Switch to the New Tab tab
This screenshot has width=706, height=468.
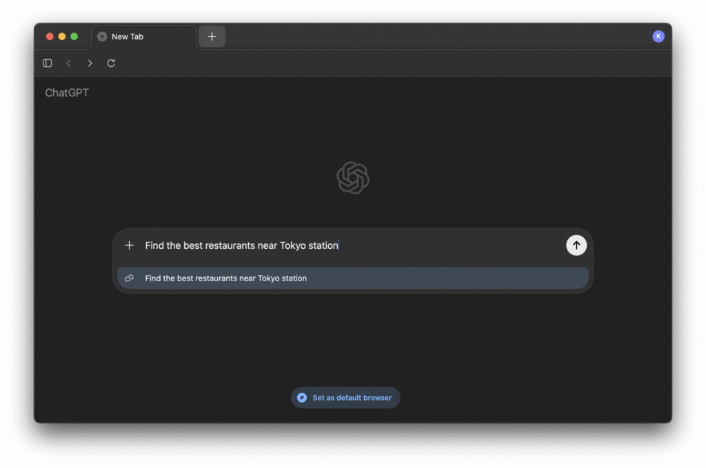coord(143,37)
